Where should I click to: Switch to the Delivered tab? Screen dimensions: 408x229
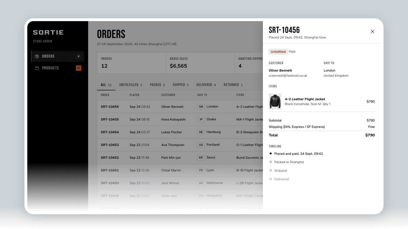[x=206, y=85]
